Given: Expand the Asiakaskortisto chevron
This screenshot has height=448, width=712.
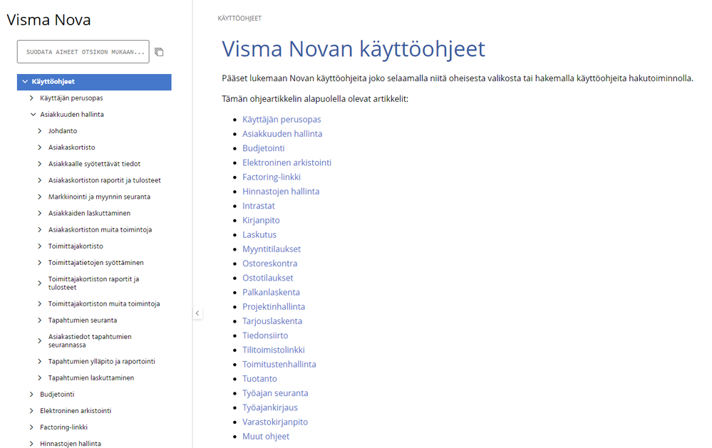Looking at the screenshot, I should 39,147.
